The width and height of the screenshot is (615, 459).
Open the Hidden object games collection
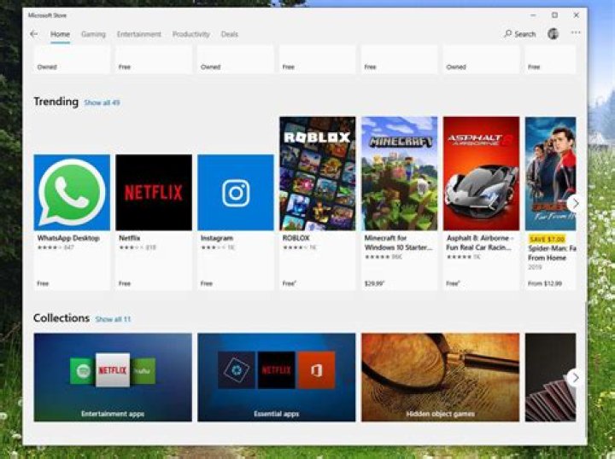440,377
